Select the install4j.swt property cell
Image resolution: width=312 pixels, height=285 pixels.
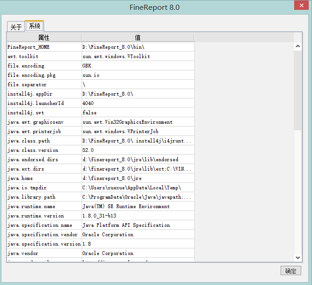pos(44,112)
